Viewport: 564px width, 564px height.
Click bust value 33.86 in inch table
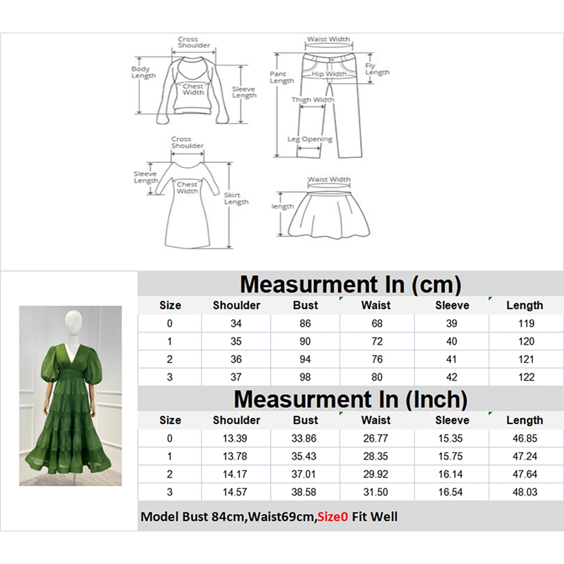click(304, 438)
